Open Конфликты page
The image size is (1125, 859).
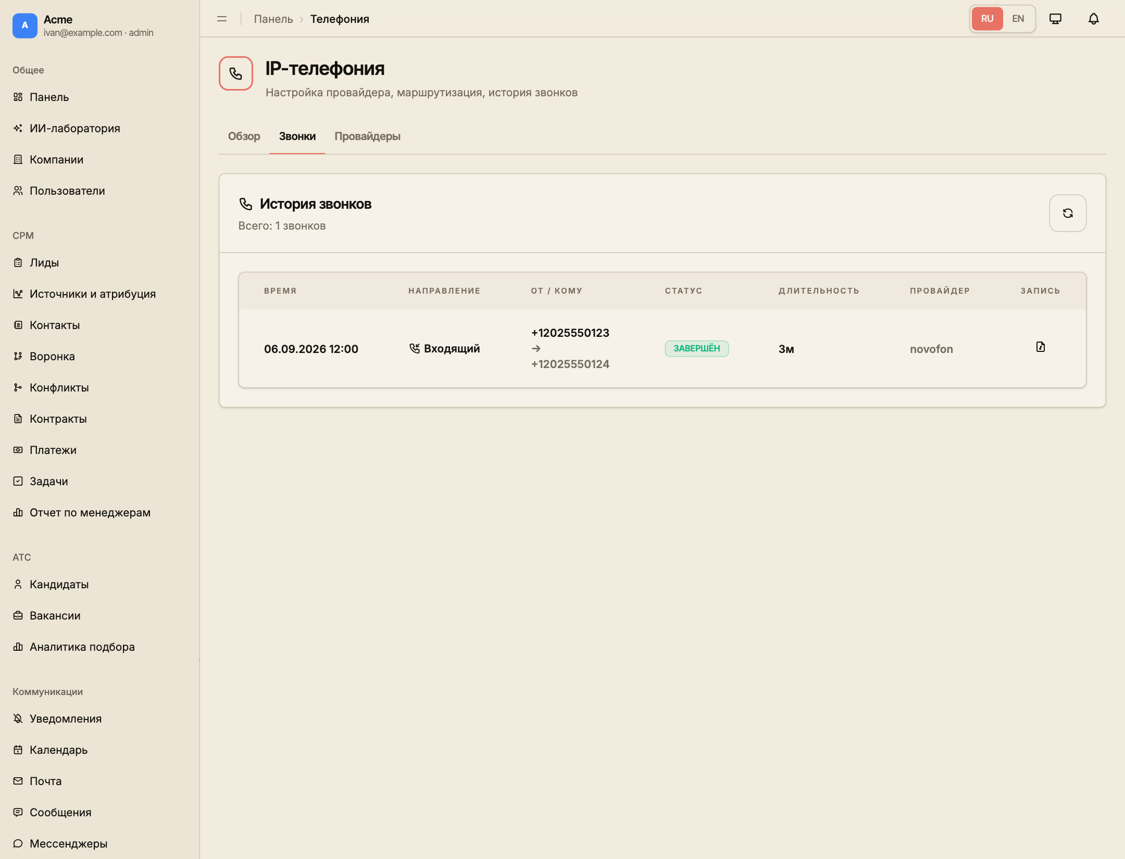[x=99, y=388]
